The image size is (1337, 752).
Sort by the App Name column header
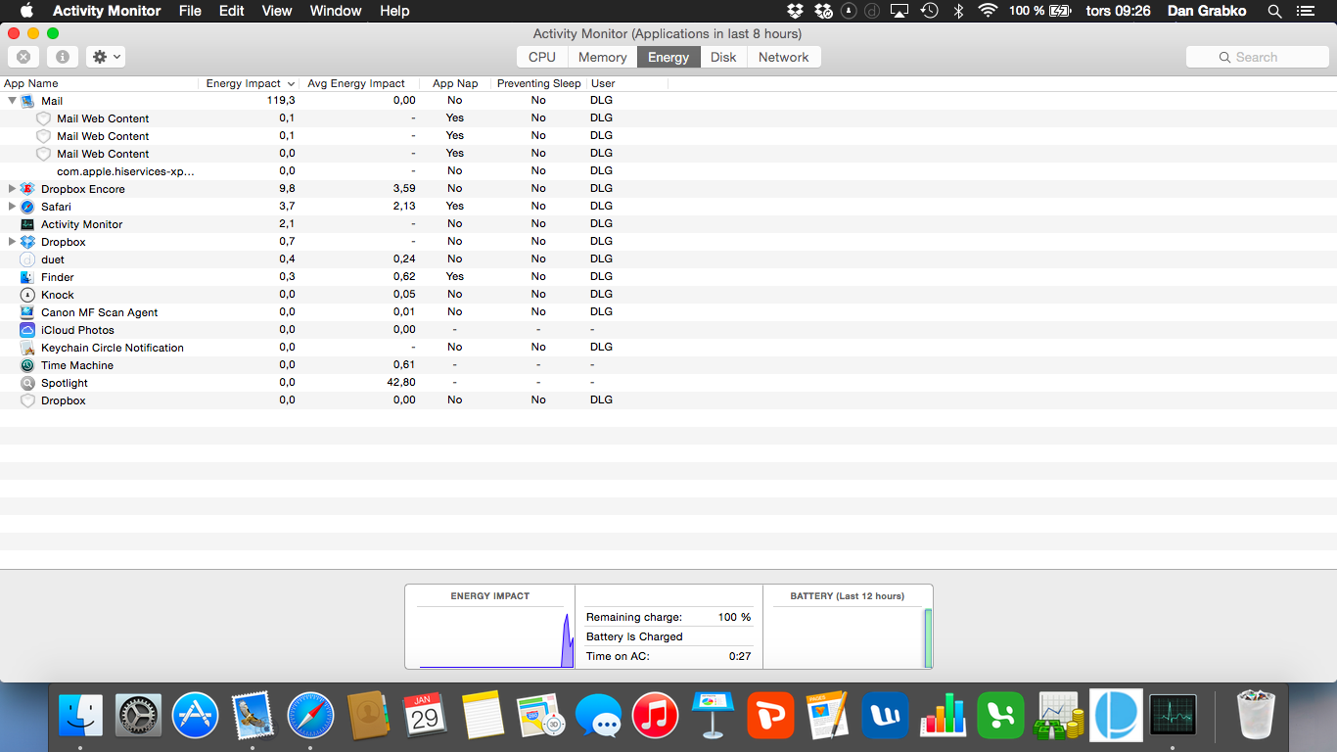tap(99, 83)
